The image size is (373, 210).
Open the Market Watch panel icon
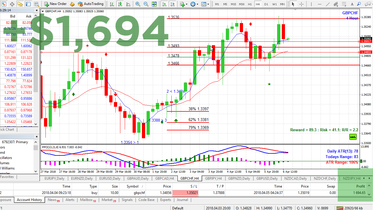[x=4, y=4]
